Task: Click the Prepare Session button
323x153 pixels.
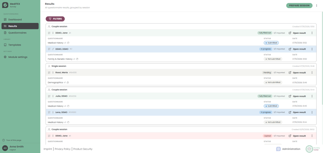Action: (299, 6)
